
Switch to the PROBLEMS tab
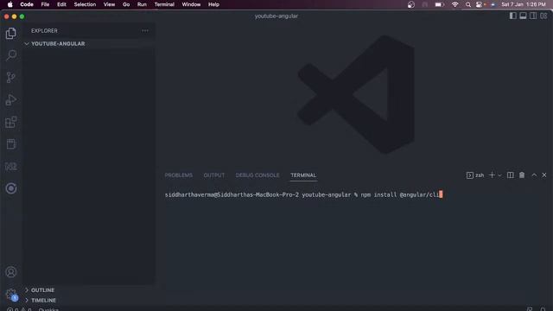[x=179, y=175]
